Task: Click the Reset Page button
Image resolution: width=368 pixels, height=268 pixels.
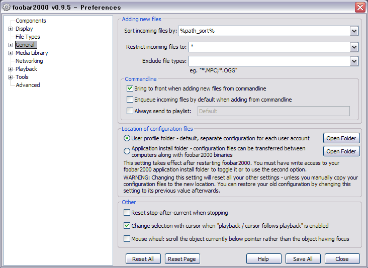Action: coord(182,259)
